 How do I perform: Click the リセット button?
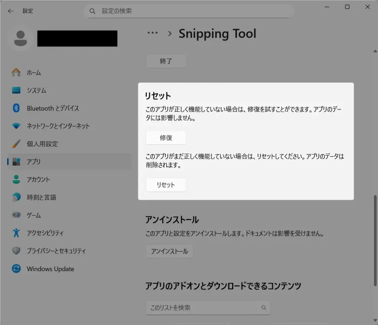(x=166, y=185)
